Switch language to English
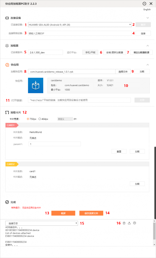The width and height of the screenshot is (156, 258). [x=147, y=9]
